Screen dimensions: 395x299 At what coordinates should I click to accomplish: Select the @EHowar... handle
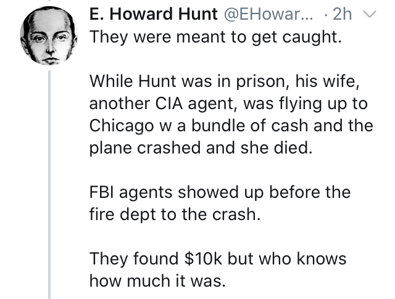tap(268, 14)
